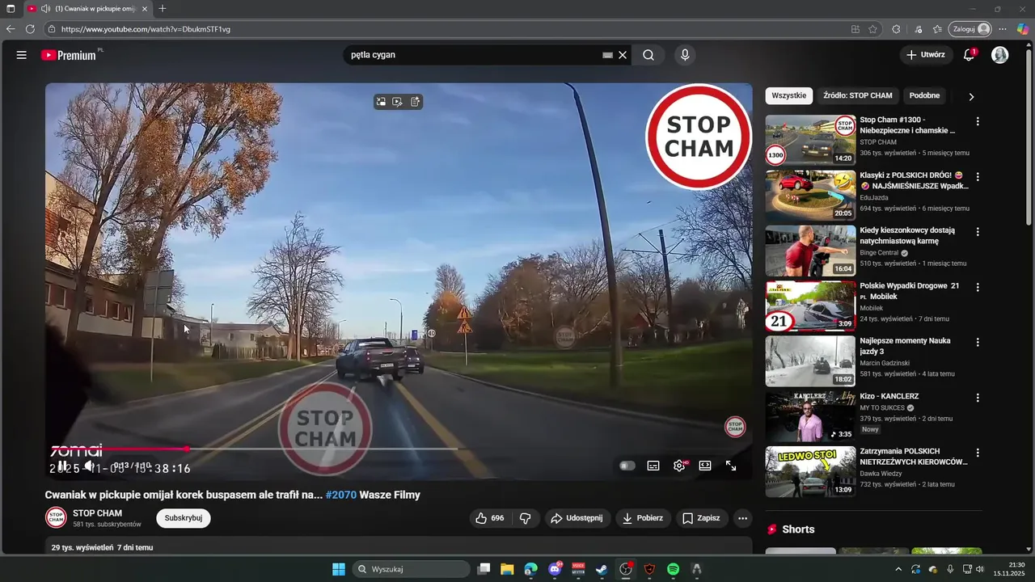Open STOP CHAM channel name link
Screen dimensions: 1035x582
click(x=97, y=513)
